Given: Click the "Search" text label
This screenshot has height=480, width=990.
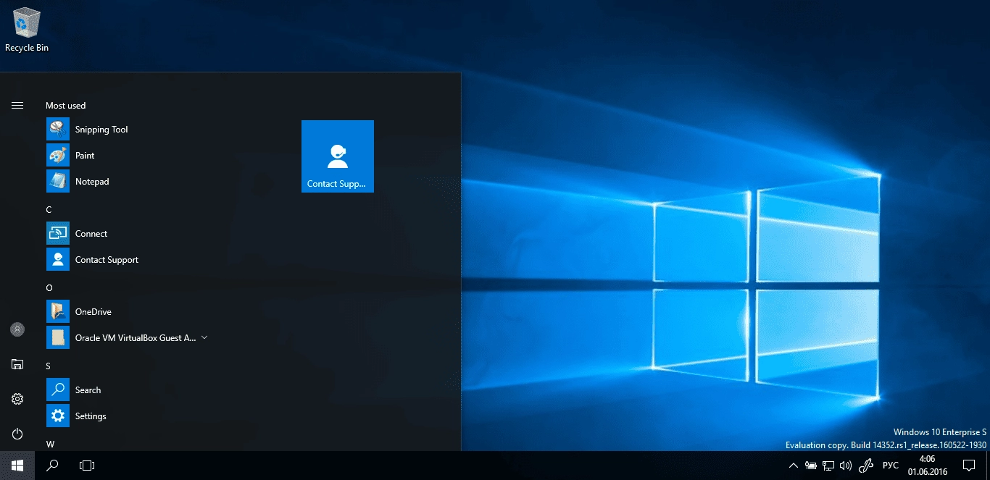Looking at the screenshot, I should [x=88, y=390].
